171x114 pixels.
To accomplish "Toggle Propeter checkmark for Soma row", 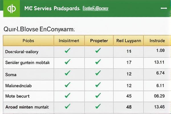I will click(x=98, y=73).
